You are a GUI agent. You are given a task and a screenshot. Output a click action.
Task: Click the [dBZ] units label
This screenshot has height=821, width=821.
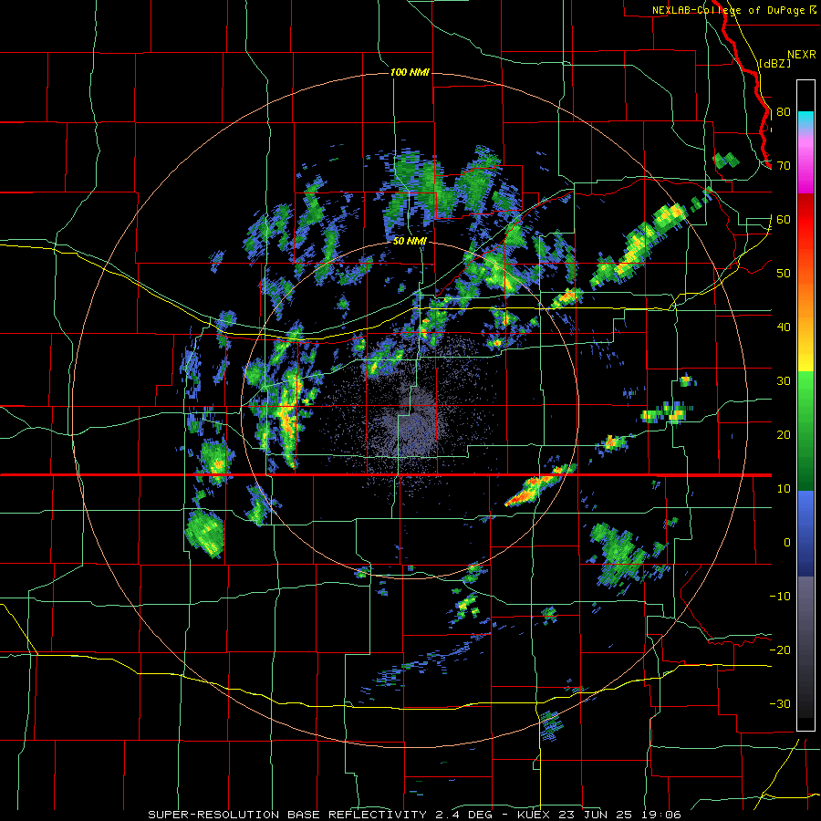coord(774,63)
